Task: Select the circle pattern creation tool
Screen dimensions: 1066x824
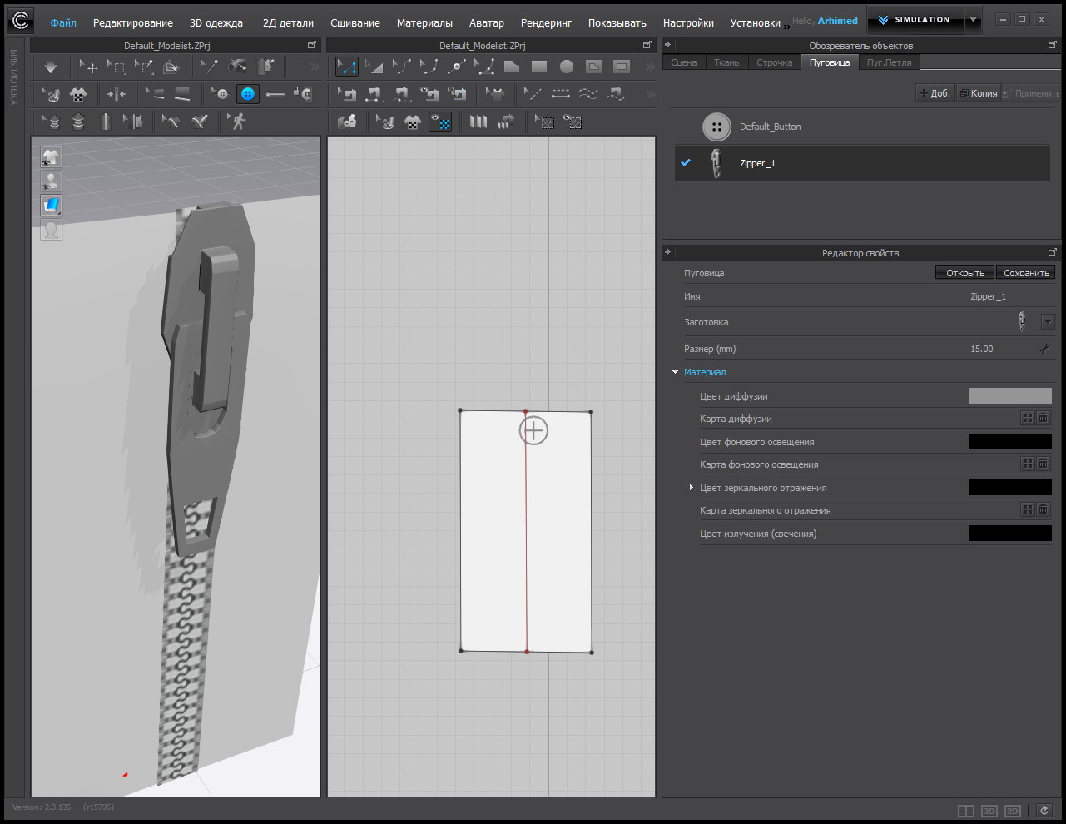Action: point(567,67)
